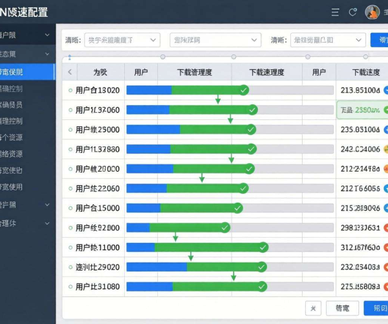Click the back chevron in table header
This screenshot has height=324, width=388.
70,72
